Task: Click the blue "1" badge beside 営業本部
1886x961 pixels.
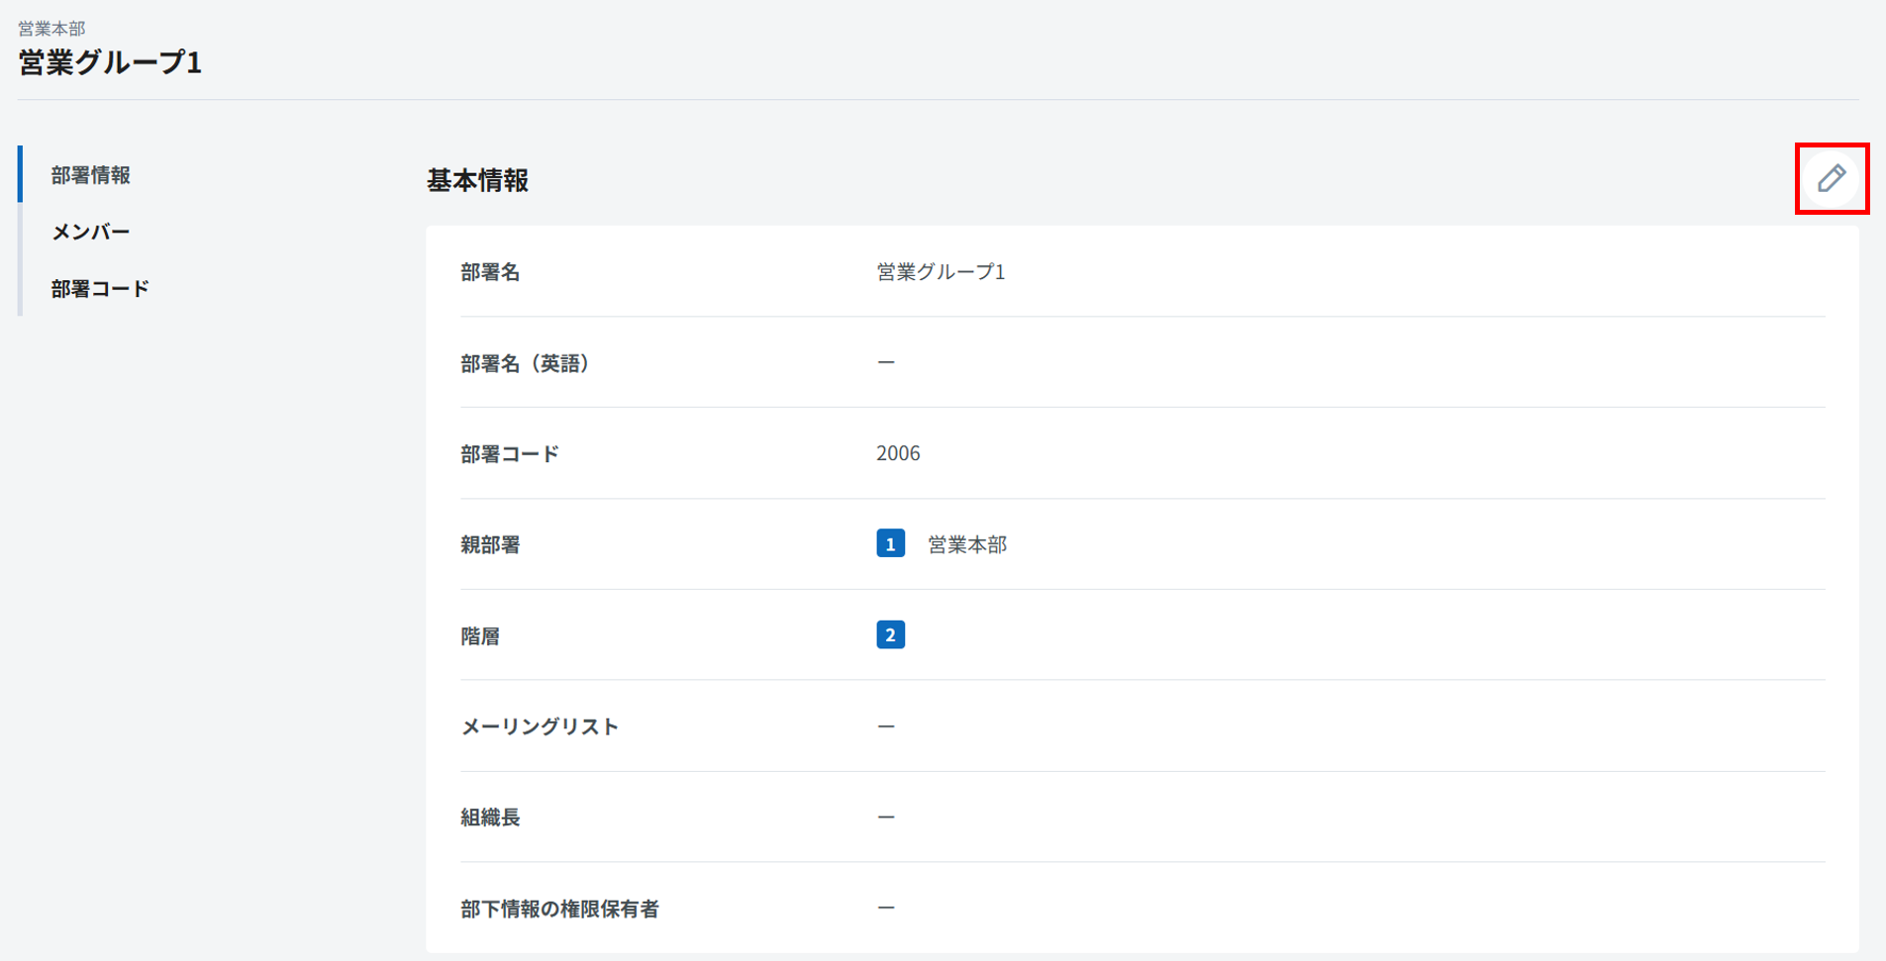Action: point(890,544)
